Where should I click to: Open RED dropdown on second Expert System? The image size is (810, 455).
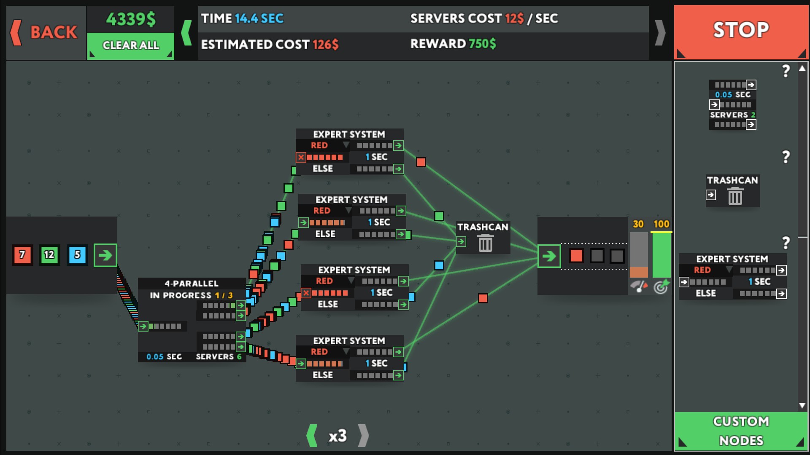(x=326, y=211)
